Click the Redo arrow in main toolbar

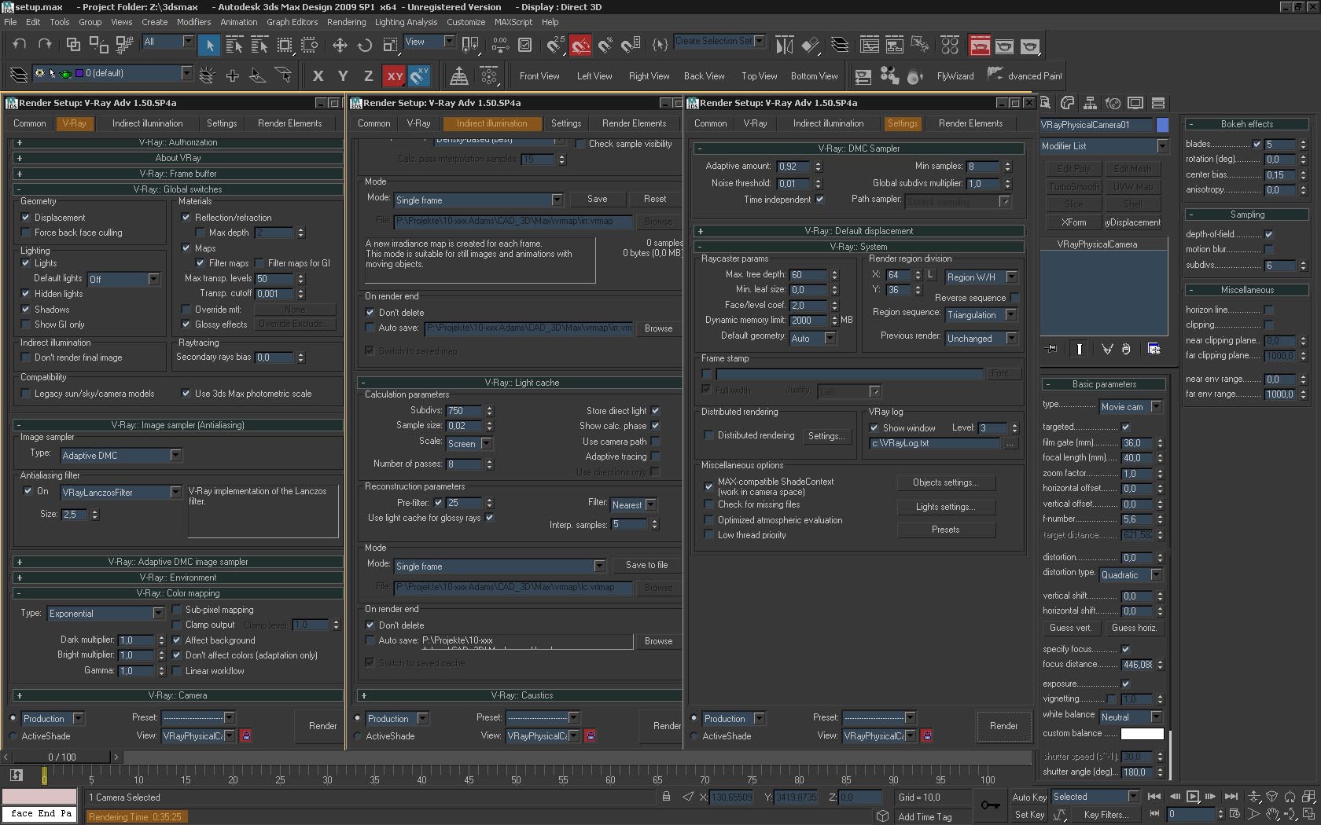coord(44,44)
